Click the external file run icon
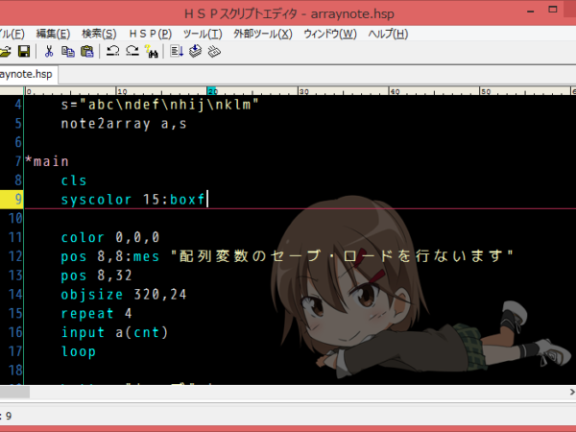 [x=214, y=52]
